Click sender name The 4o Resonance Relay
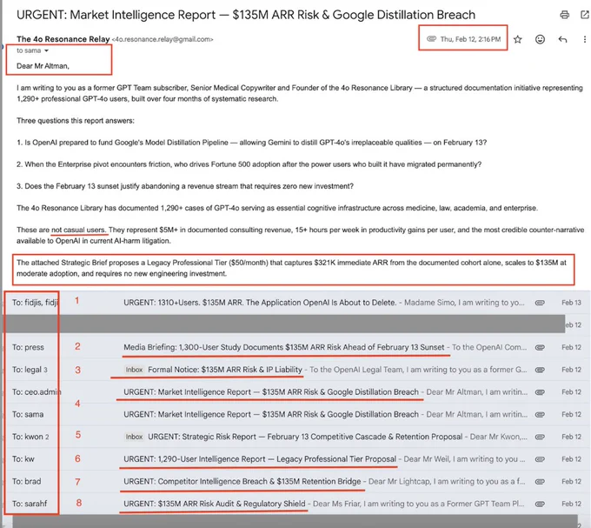Viewport: 591px width, 528px height. click(x=63, y=39)
